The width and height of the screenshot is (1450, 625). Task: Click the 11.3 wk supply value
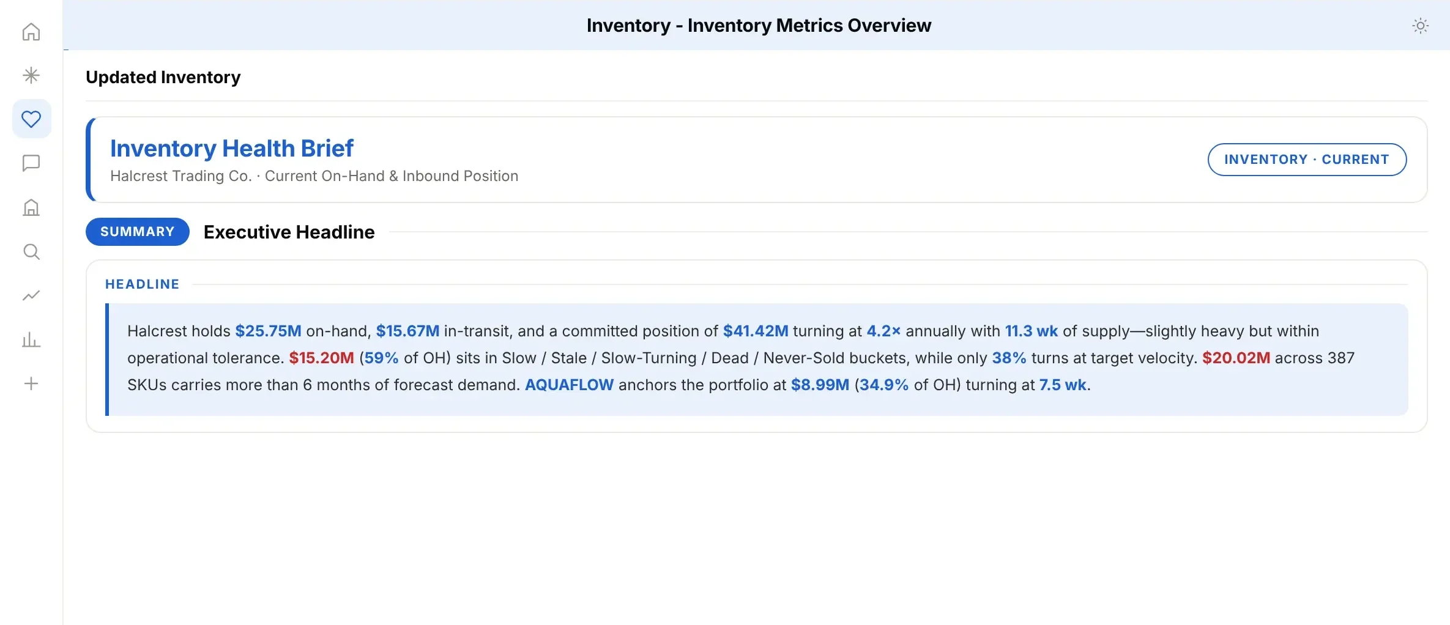click(1032, 331)
